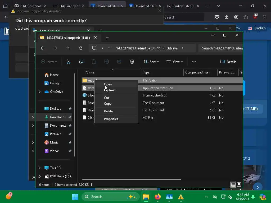Choose Open in the context menu
The height and width of the screenshot is (203, 271).
(x=108, y=84)
